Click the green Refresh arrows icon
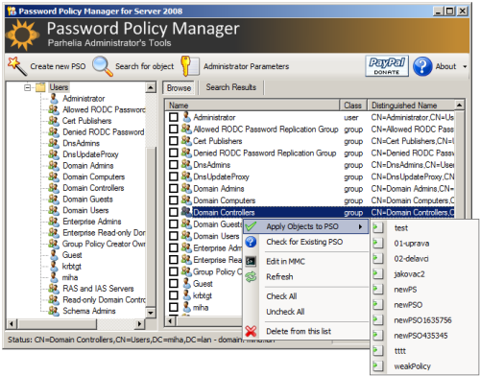480x376 pixels. (251, 277)
